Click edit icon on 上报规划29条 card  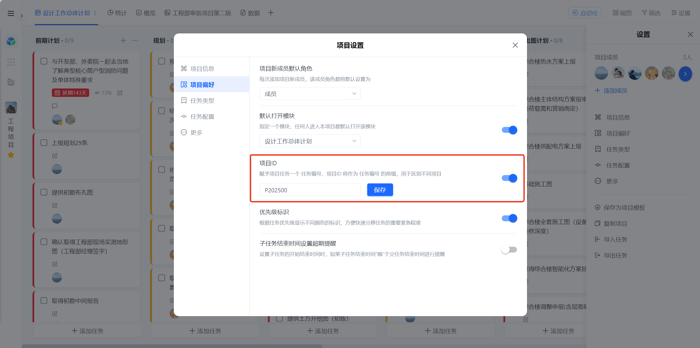coord(55,156)
